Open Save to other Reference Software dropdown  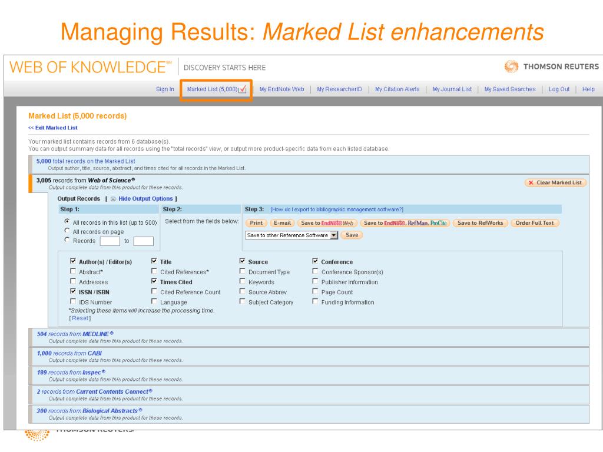tap(291, 235)
